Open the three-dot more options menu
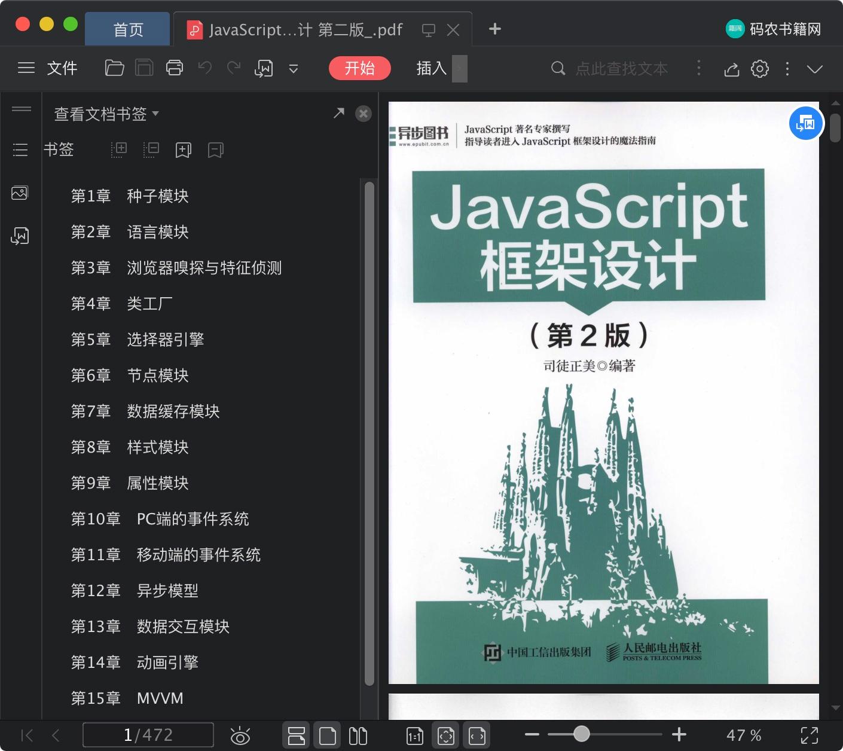The height and width of the screenshot is (751, 843). 787,69
